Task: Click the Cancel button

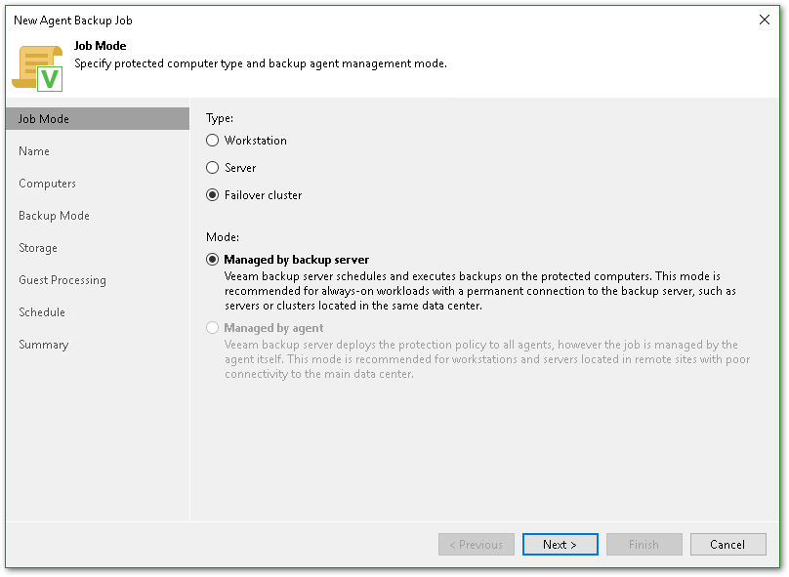Action: [x=727, y=545]
